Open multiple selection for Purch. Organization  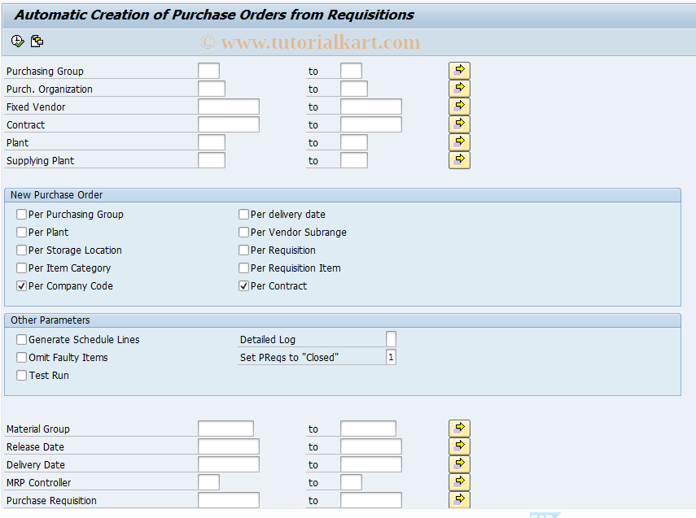(459, 88)
